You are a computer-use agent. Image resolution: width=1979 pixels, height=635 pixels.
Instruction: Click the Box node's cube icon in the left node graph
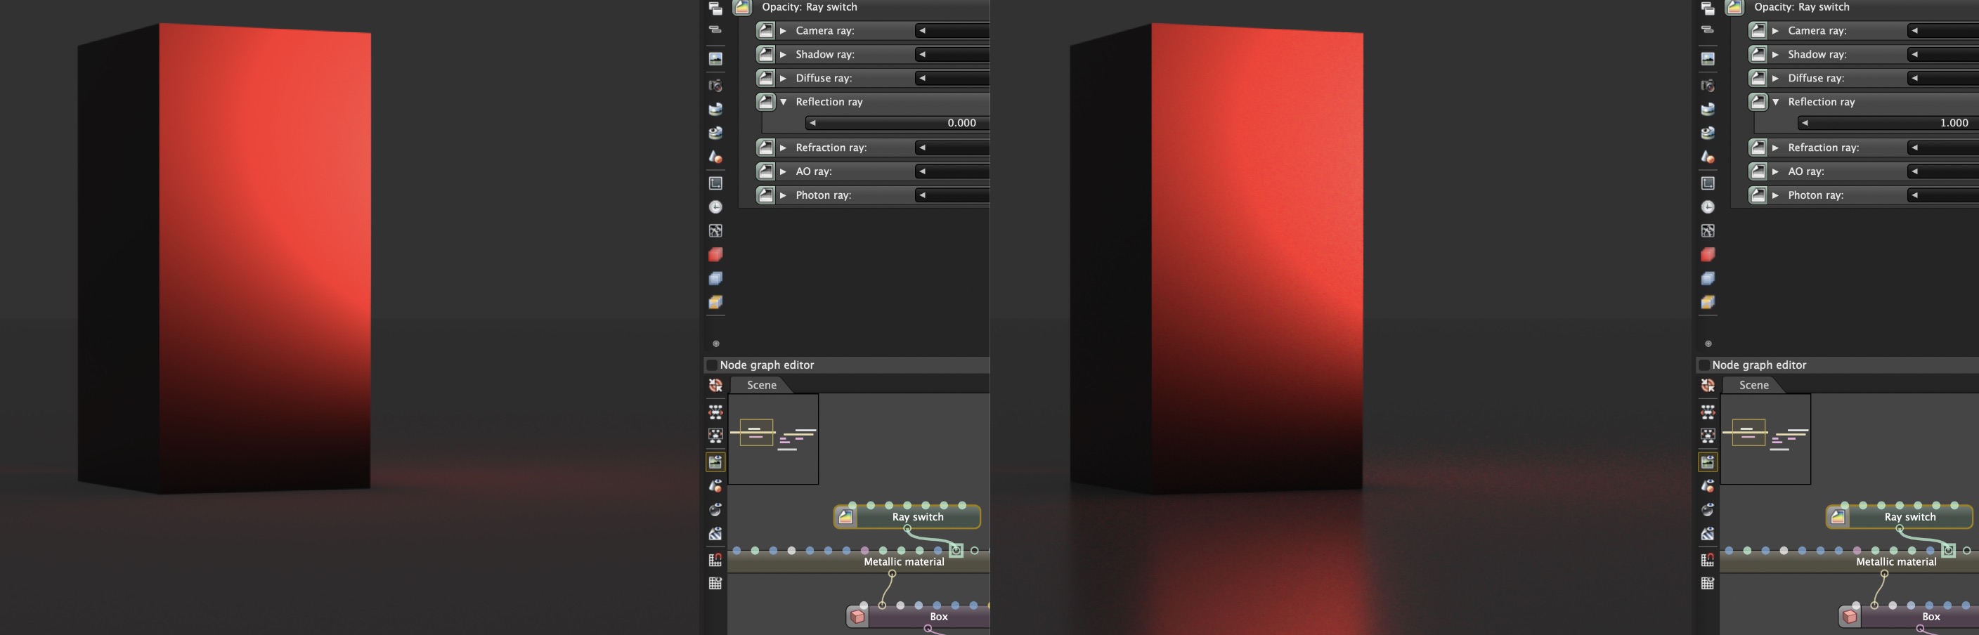pos(857,617)
